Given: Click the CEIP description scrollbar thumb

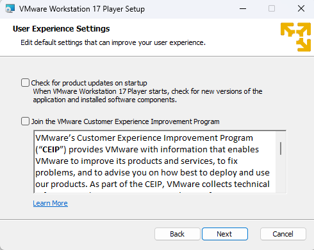Looking at the screenshot, I should (281, 148).
